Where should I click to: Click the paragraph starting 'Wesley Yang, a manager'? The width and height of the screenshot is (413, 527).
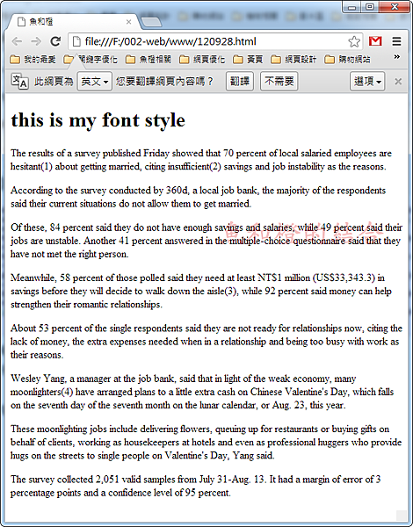[x=202, y=392]
